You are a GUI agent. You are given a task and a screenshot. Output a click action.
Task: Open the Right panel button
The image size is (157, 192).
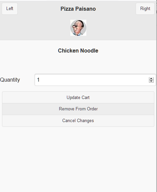145,9
